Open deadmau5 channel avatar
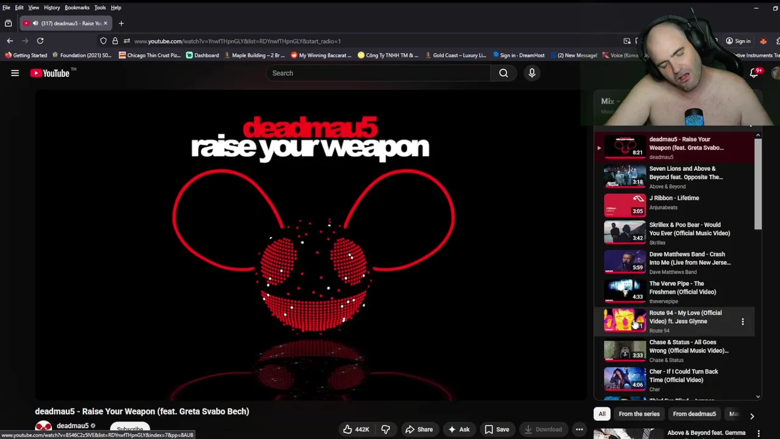The height and width of the screenshot is (439, 780). [x=43, y=428]
